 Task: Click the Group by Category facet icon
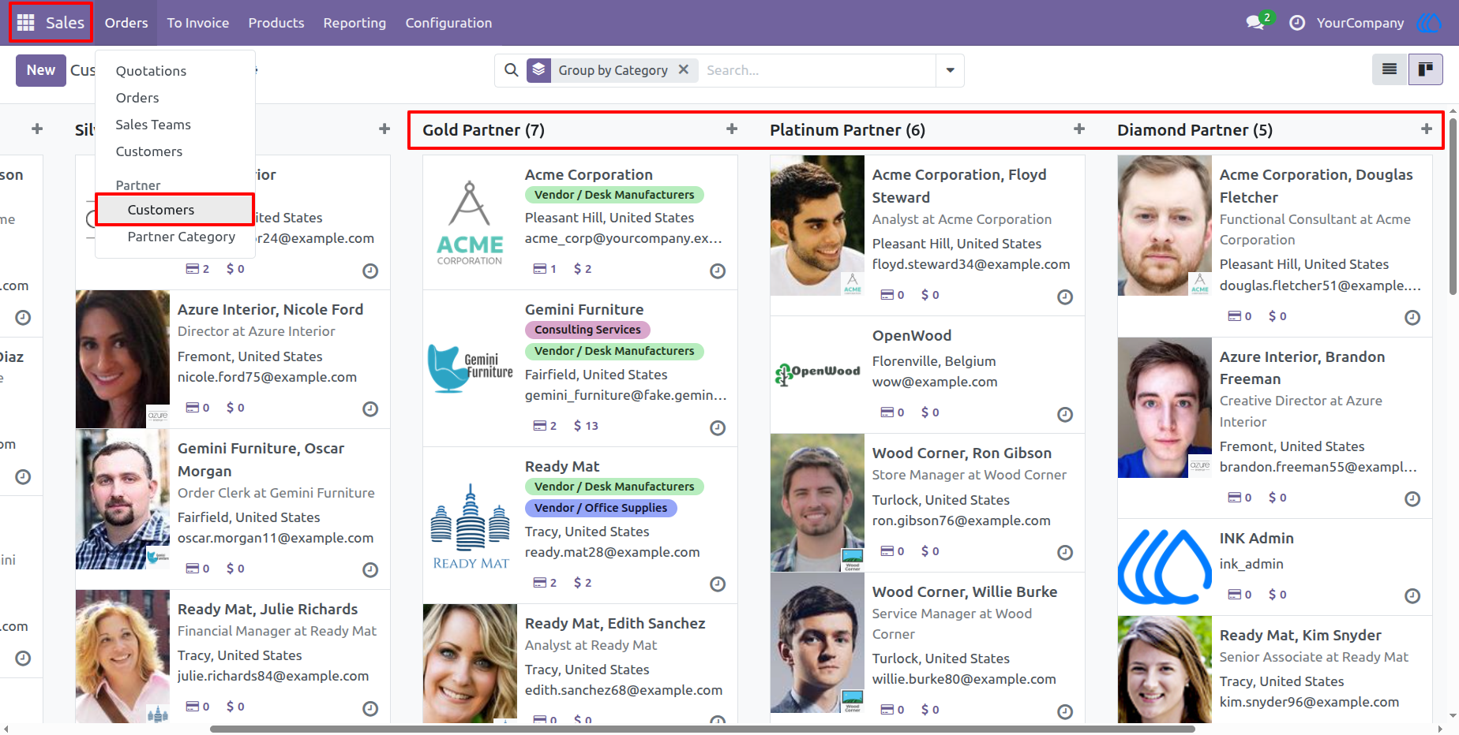[539, 70]
